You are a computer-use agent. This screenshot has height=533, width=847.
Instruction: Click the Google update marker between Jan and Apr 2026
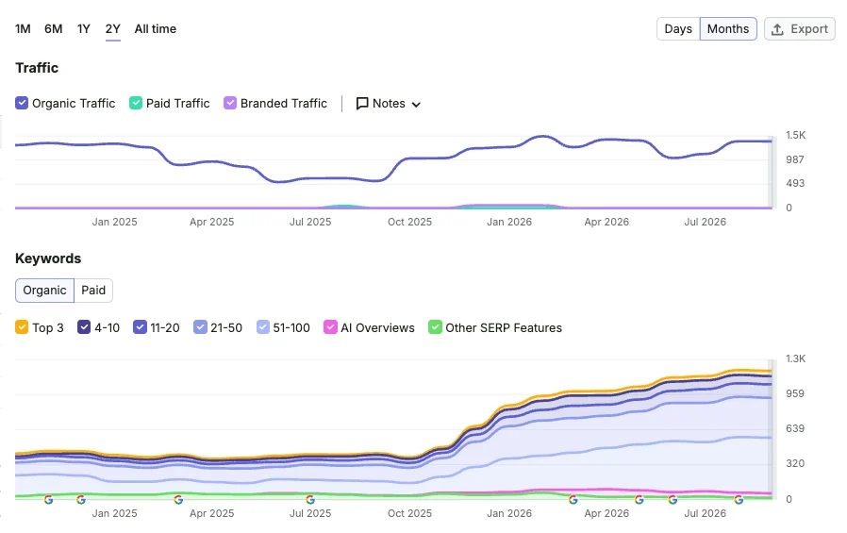click(573, 500)
